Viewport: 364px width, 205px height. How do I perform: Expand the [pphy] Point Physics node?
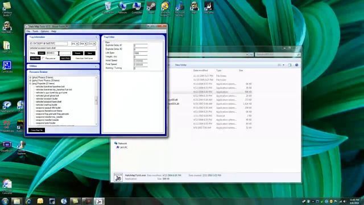click(x=30, y=80)
